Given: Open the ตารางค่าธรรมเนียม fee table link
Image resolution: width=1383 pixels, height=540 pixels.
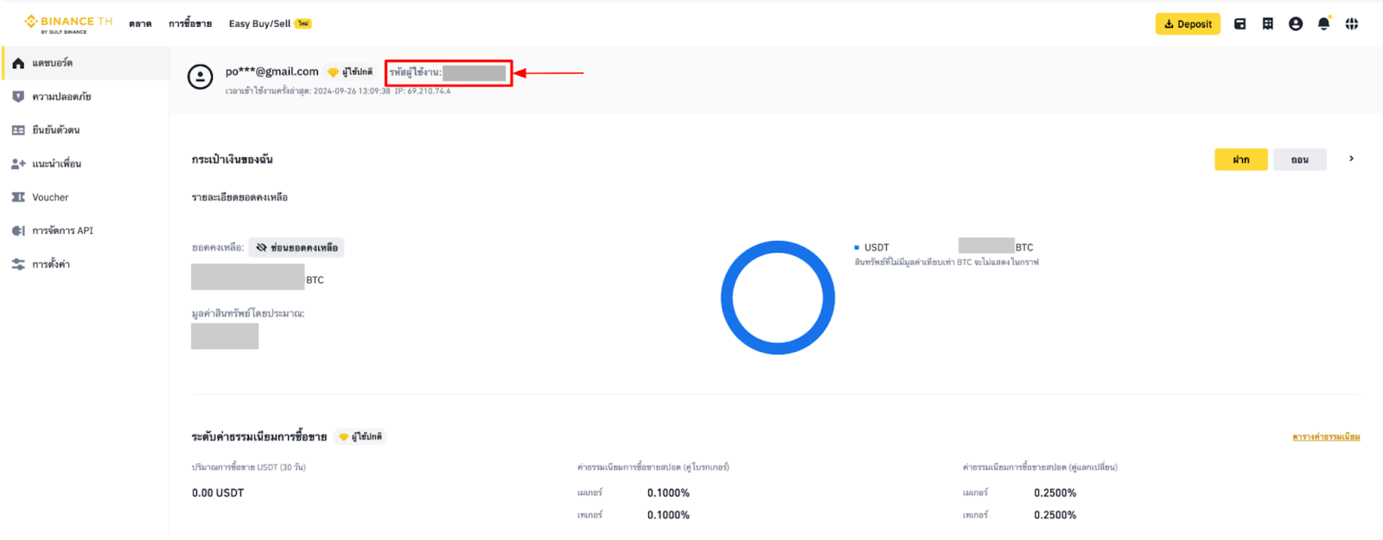Looking at the screenshot, I should (x=1326, y=437).
